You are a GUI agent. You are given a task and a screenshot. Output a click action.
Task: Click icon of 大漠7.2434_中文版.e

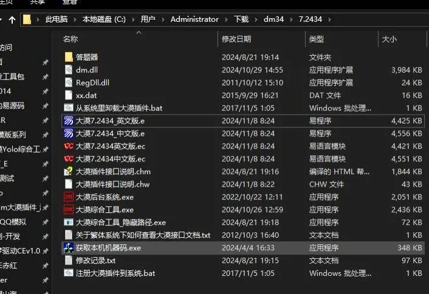click(x=69, y=133)
